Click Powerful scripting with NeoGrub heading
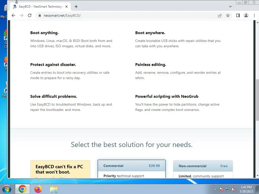Screen dimensions: 259x194 167,96
